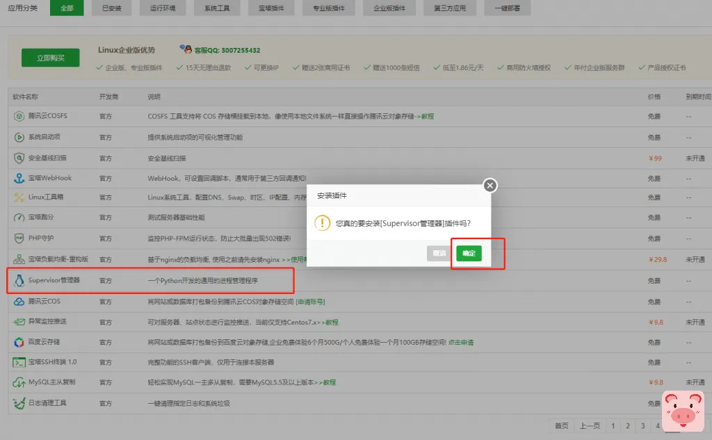Click the MySQL主从复制 icon
The height and width of the screenshot is (440, 712).
pyautogui.click(x=19, y=382)
